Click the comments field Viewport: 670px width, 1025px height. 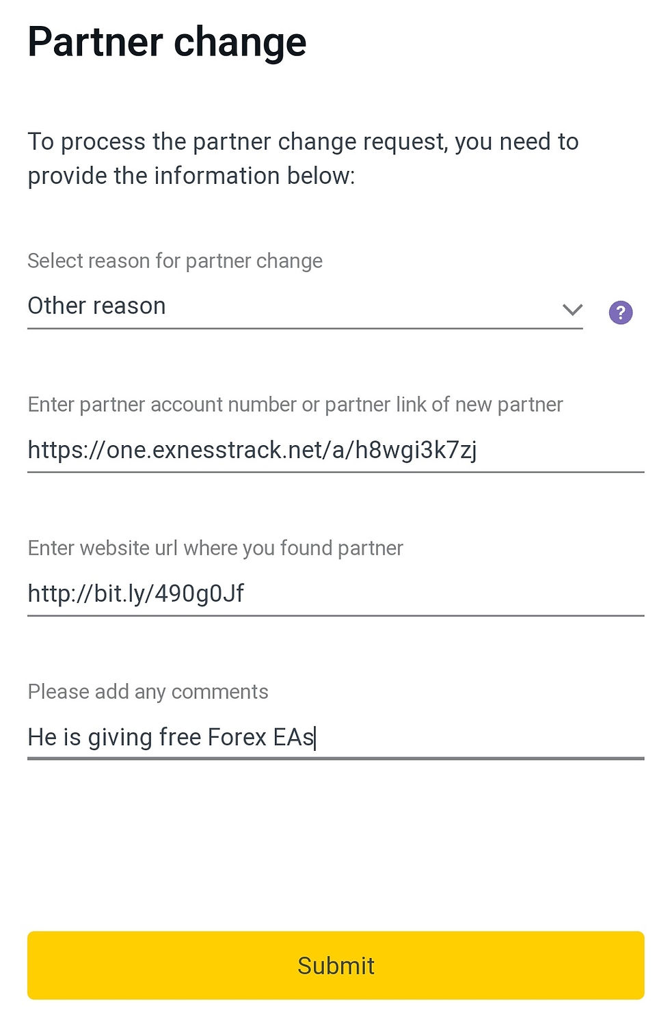pyautogui.click(x=335, y=737)
